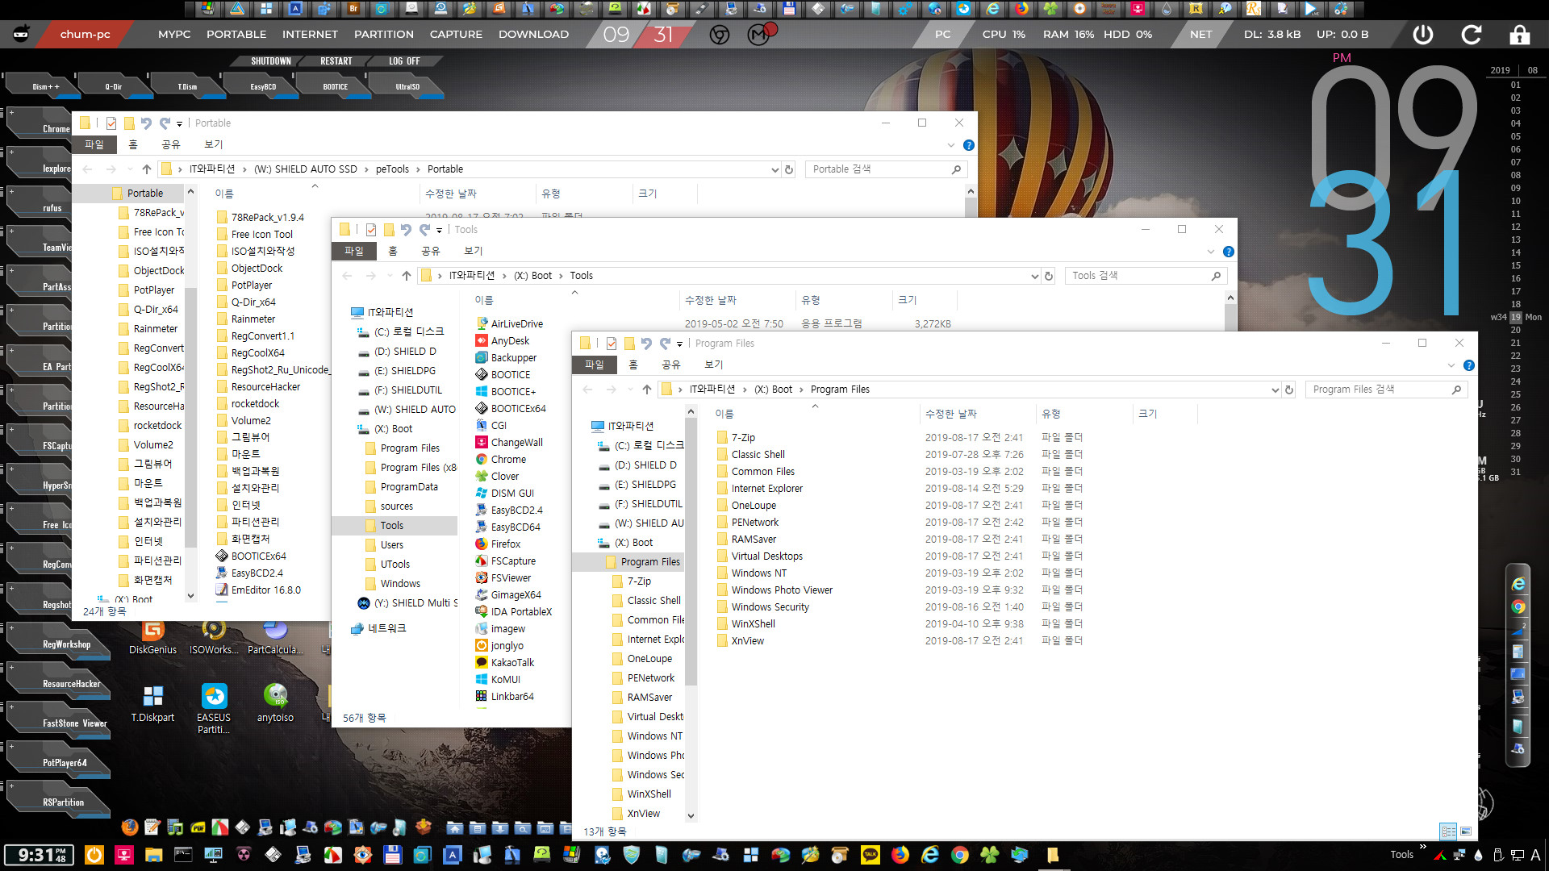The image size is (1549, 871).
Task: Select Backupper in the Tools file list
Action: [x=506, y=357]
